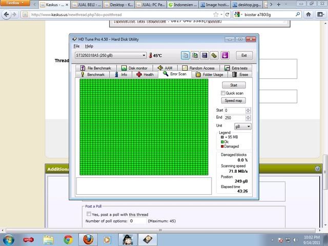Select the Error Scan tab
328x246 pixels.
coord(175,74)
